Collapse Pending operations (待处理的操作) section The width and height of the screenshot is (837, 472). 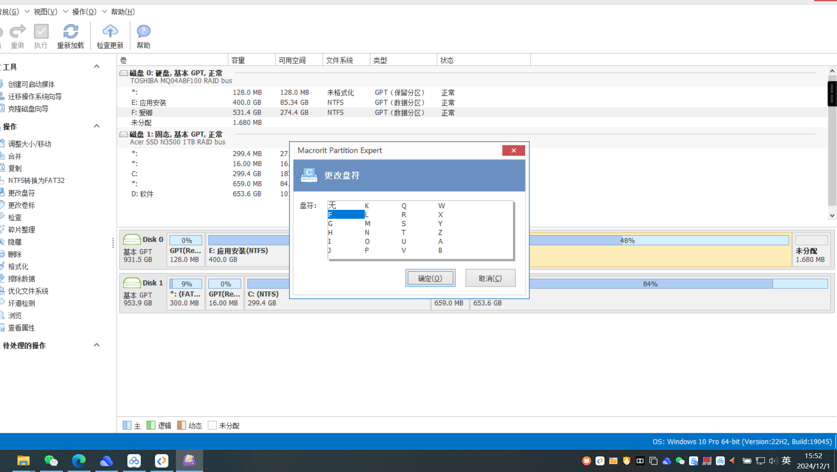(x=97, y=345)
